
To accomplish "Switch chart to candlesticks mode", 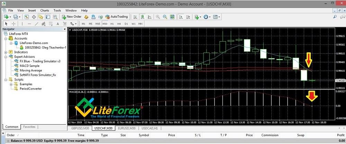I will click(142, 17).
